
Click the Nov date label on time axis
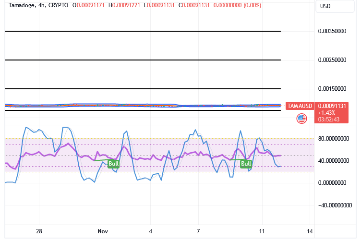pos(103,231)
